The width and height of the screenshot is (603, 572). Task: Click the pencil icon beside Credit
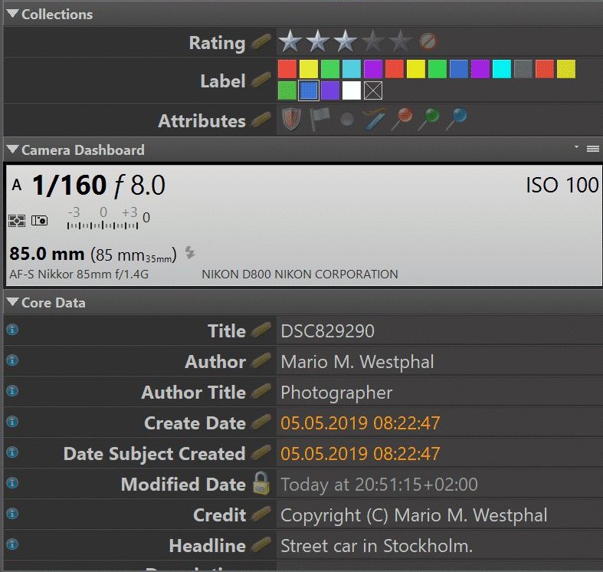261,514
